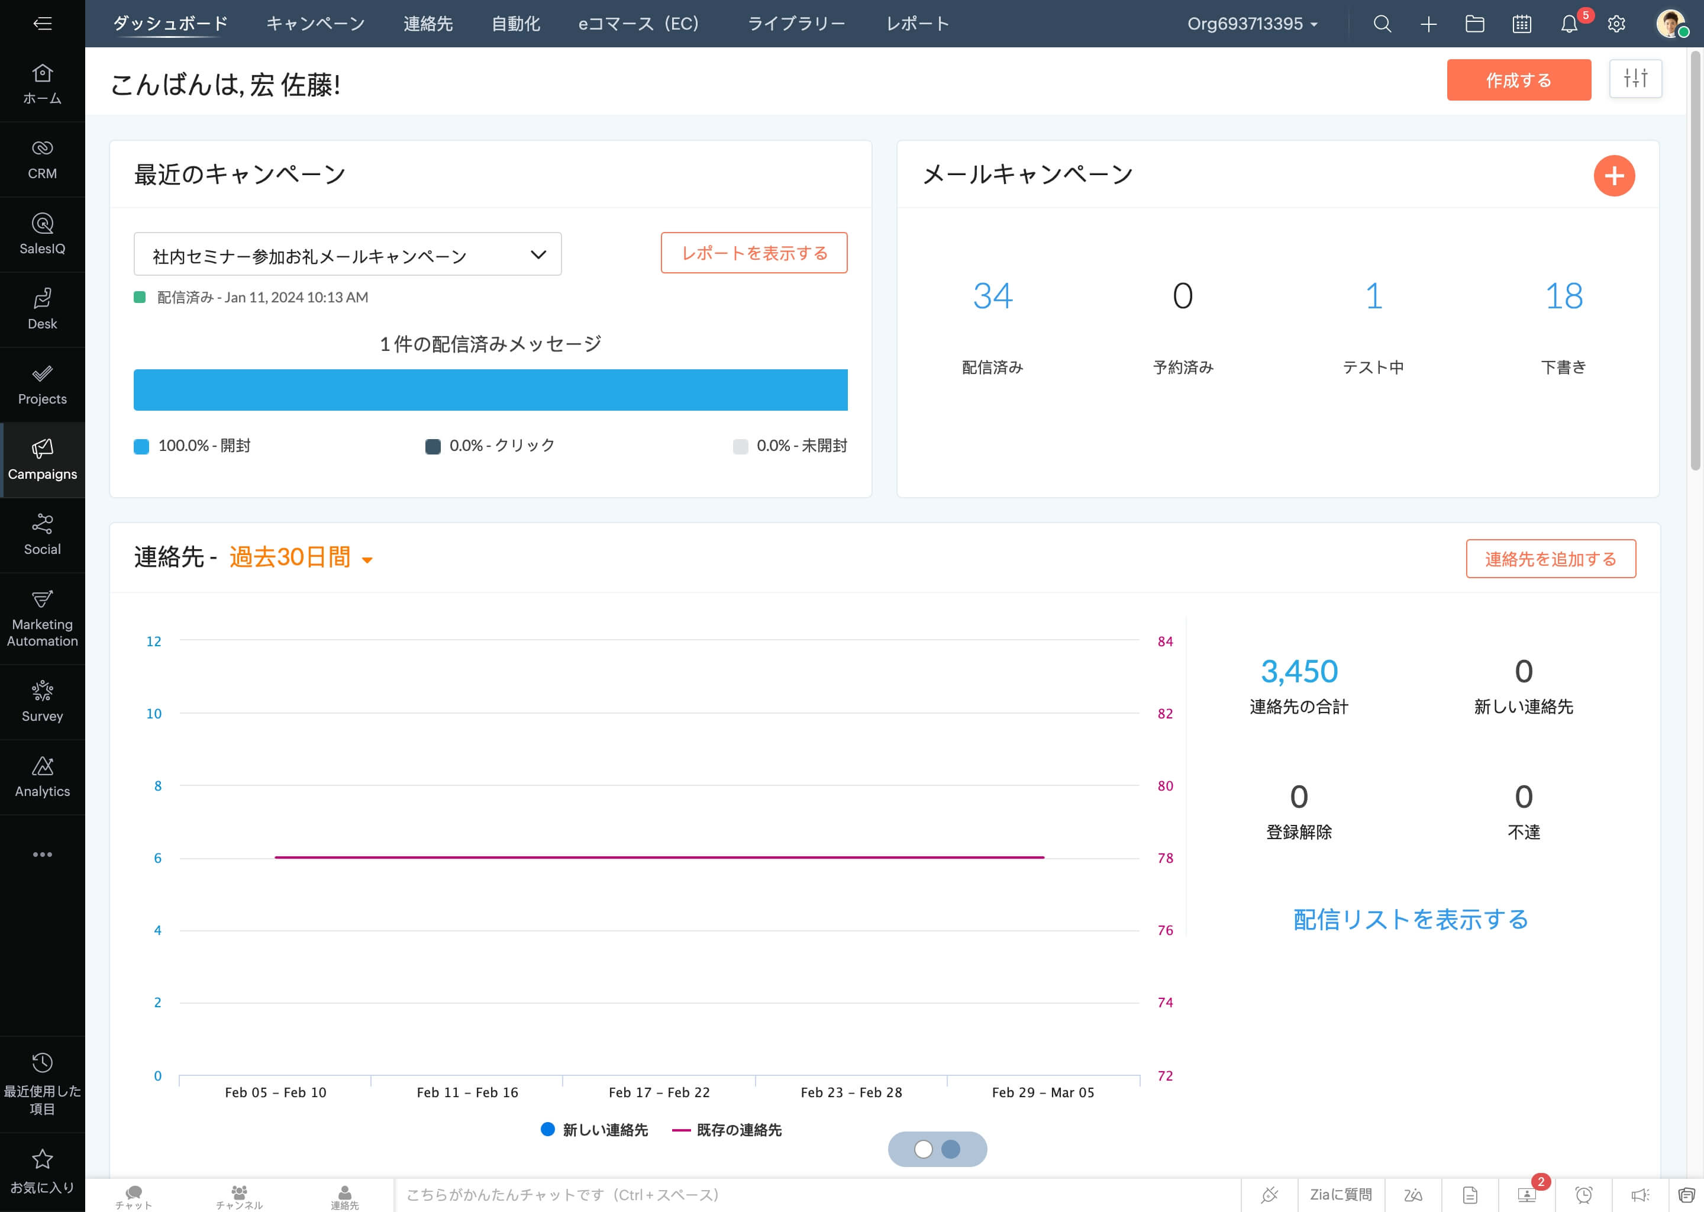Select the Campaigns icon in the sidebar
The width and height of the screenshot is (1704, 1212).
(x=43, y=458)
